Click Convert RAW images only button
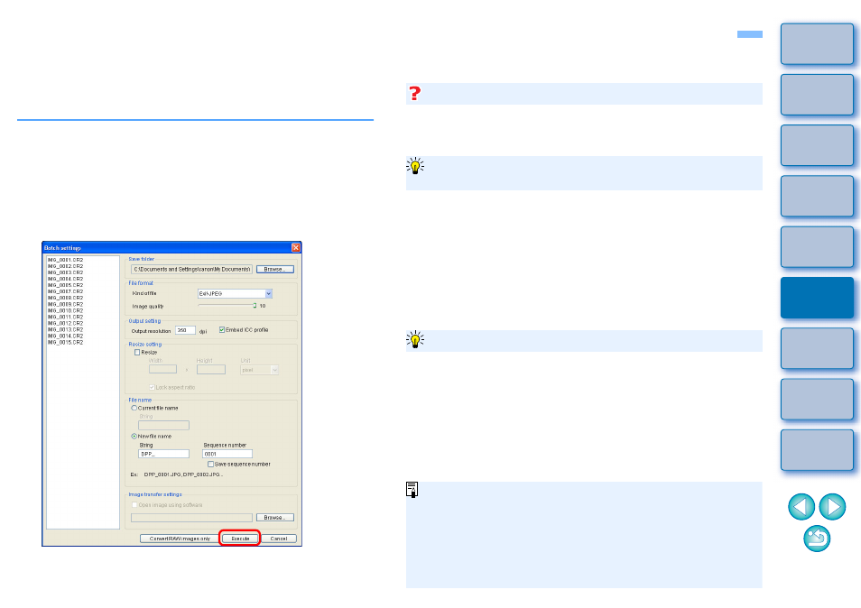Screen dimensions: 861x608 tap(180, 539)
